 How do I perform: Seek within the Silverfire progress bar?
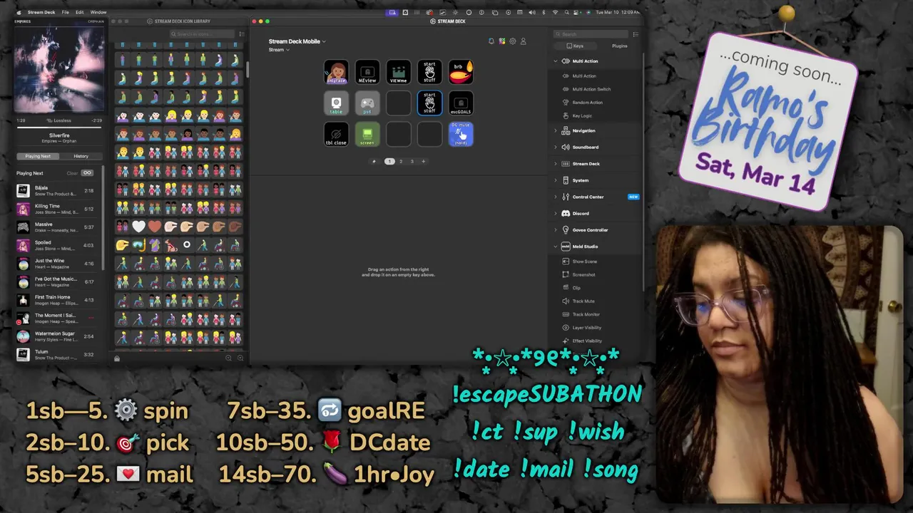click(59, 128)
